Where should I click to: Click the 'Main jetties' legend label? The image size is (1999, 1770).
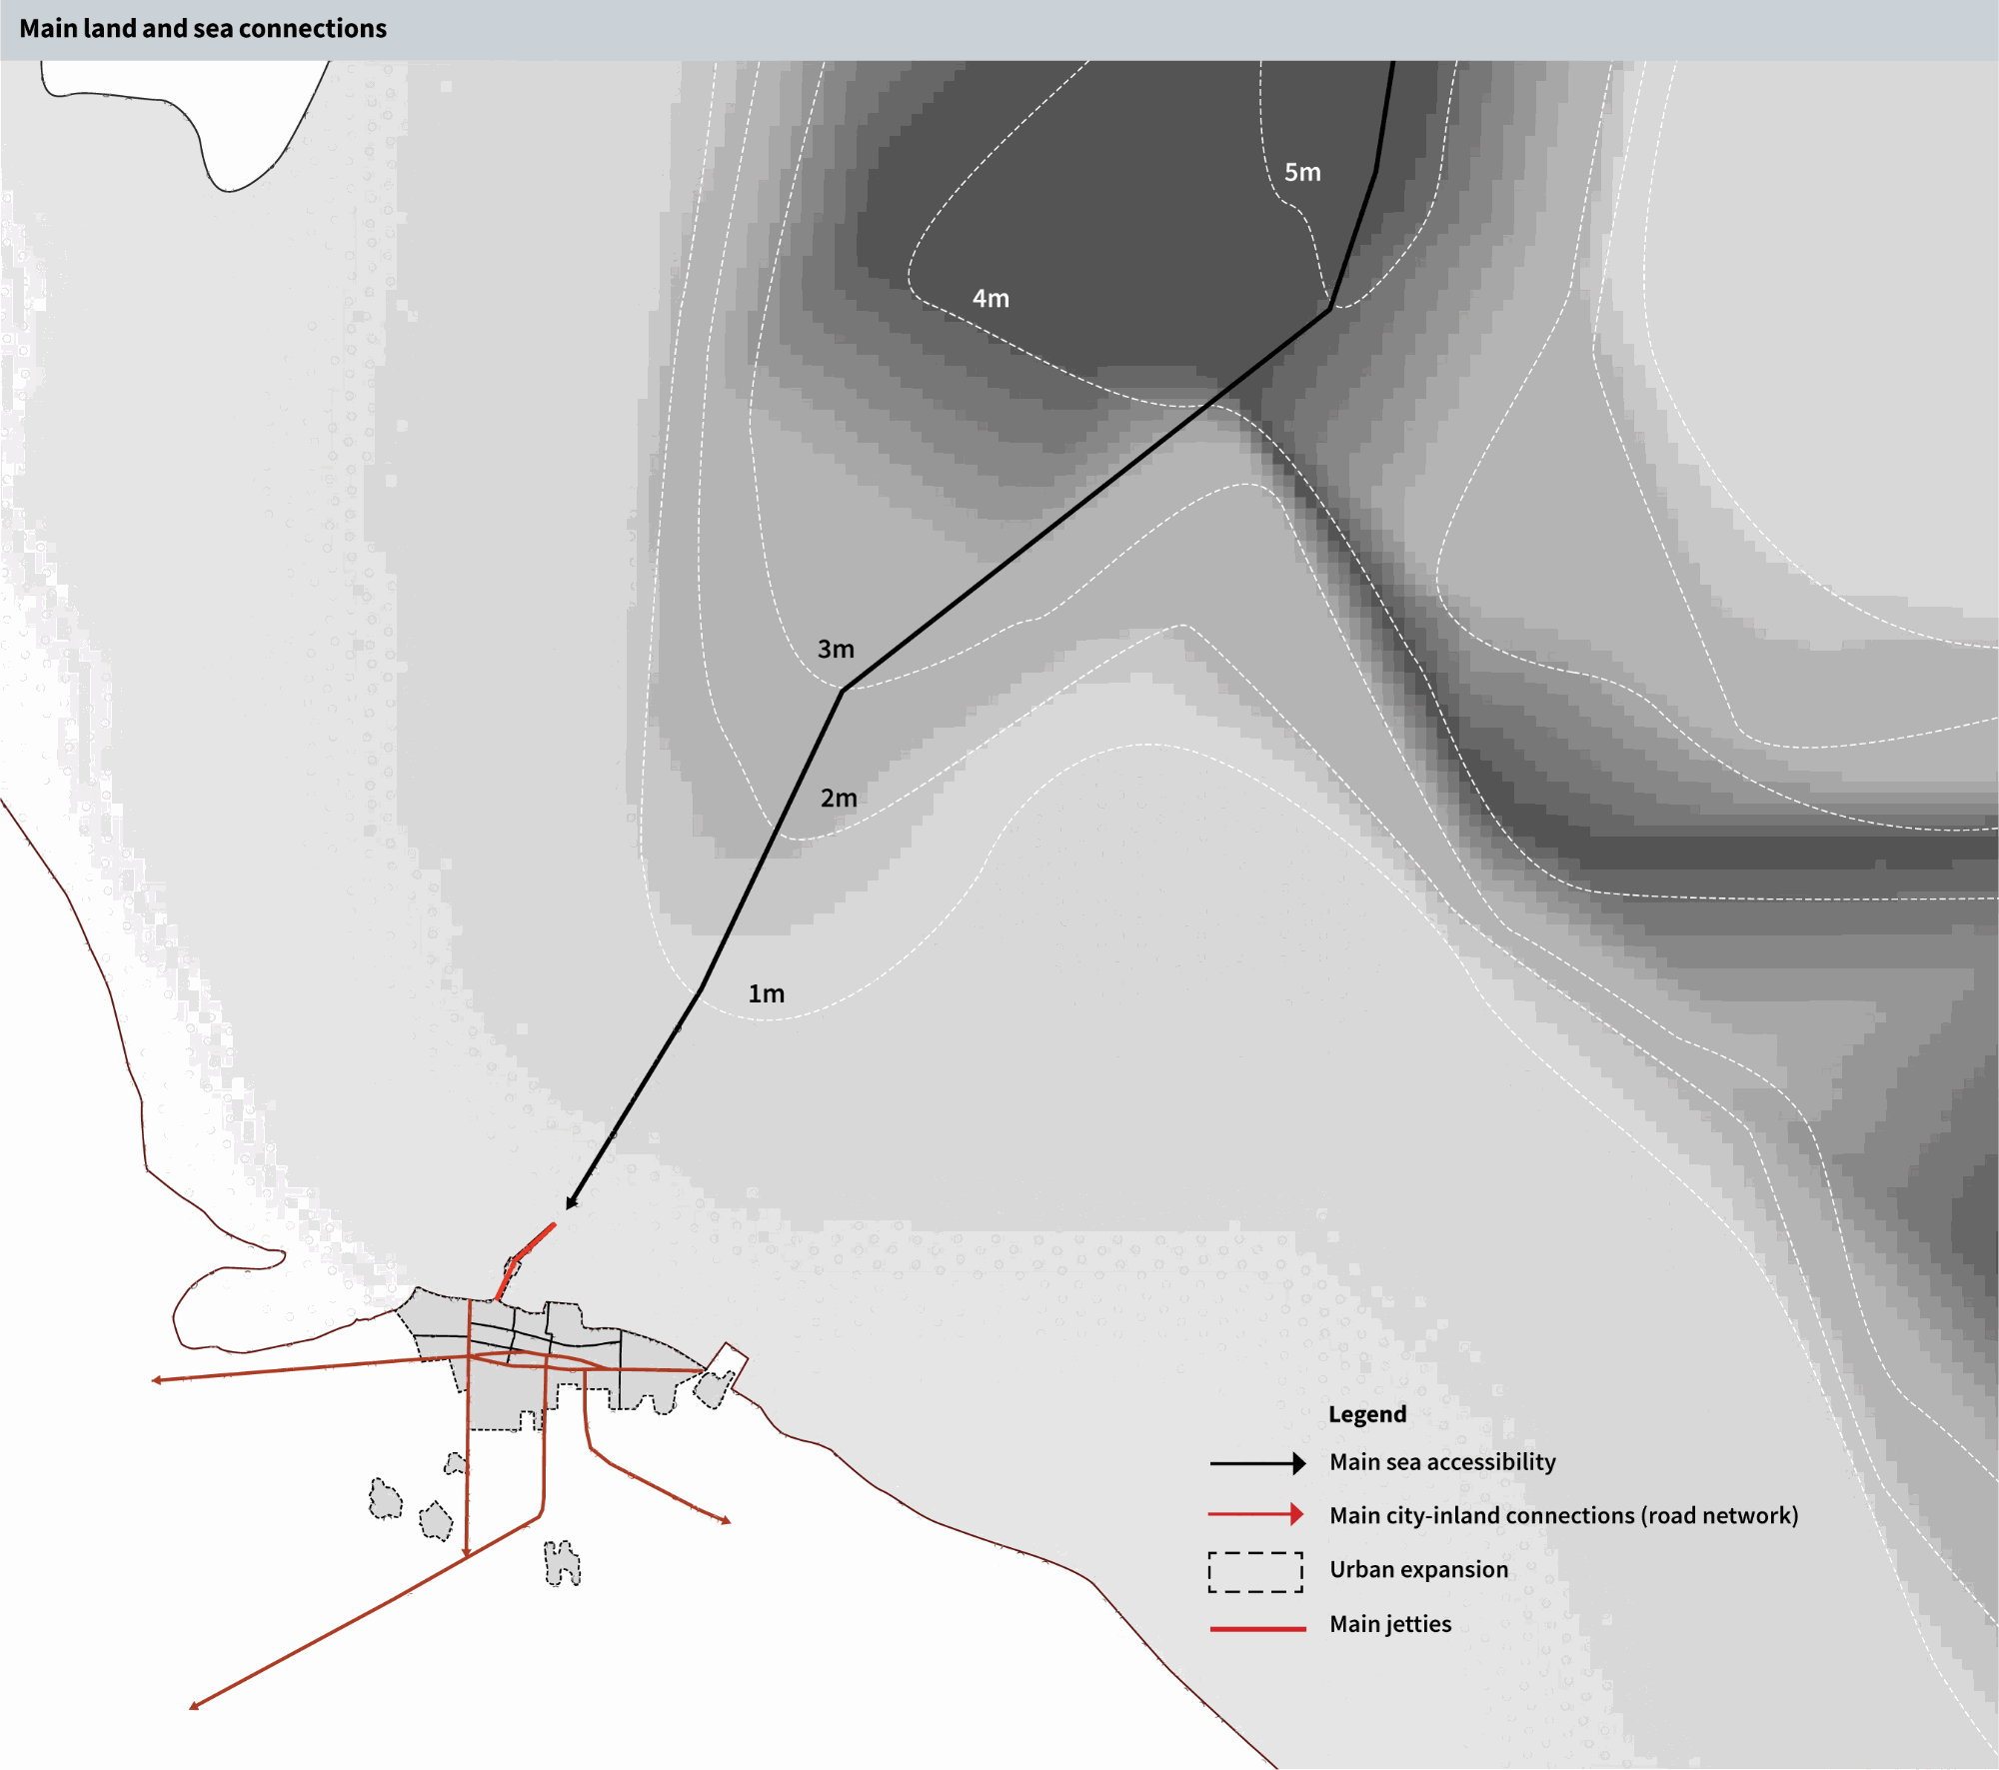(x=1390, y=1624)
